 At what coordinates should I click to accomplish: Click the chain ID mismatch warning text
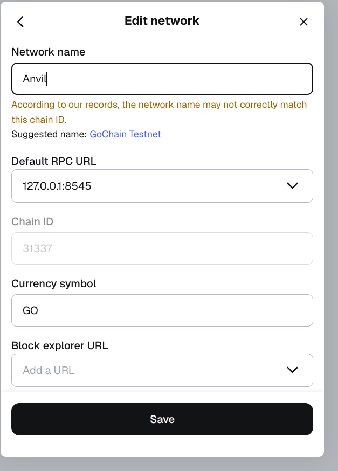[x=159, y=112]
